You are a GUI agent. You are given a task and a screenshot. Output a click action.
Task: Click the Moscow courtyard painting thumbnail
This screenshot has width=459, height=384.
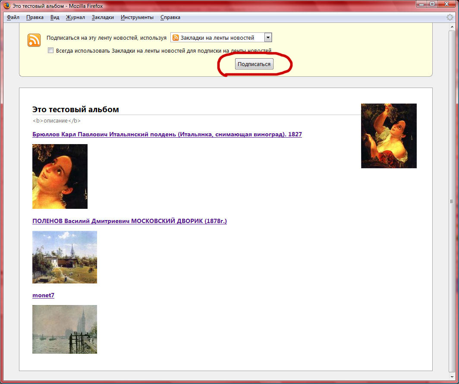click(65, 257)
